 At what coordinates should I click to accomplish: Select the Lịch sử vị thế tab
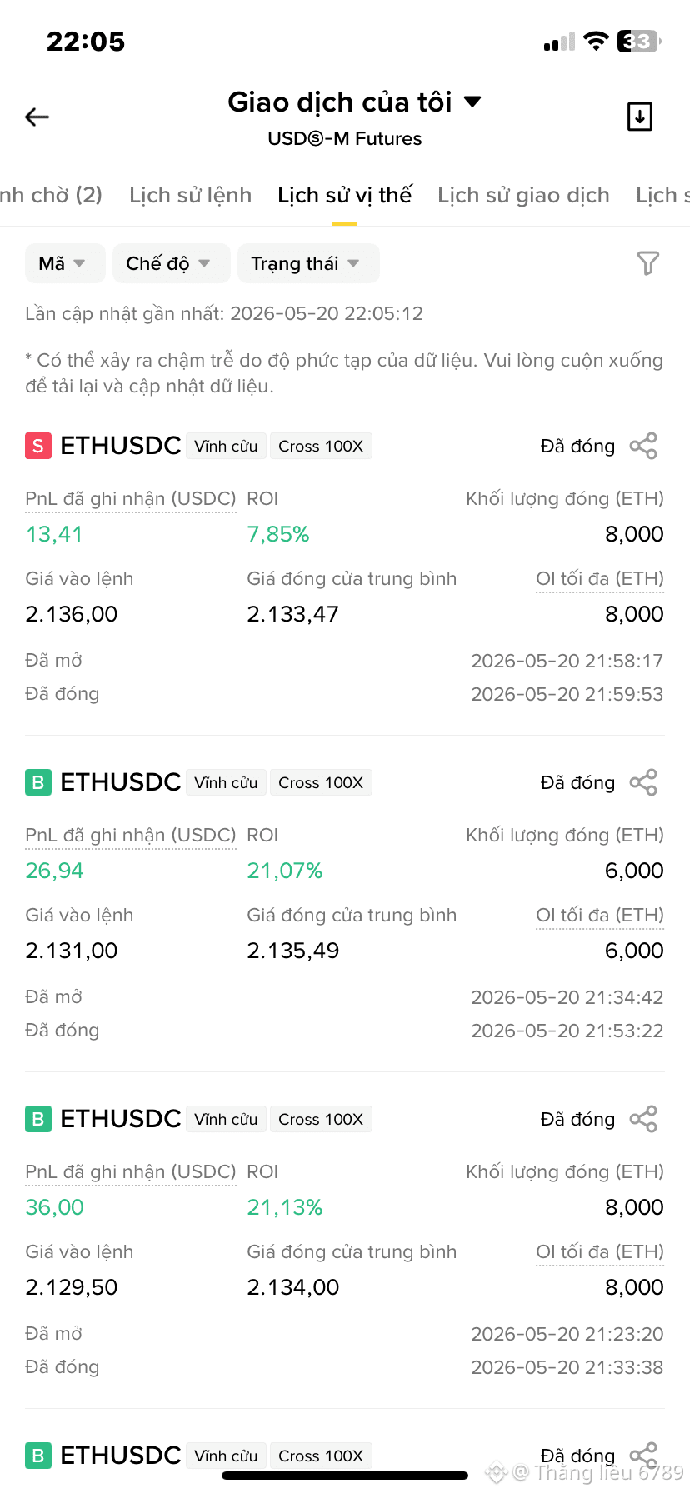click(345, 195)
